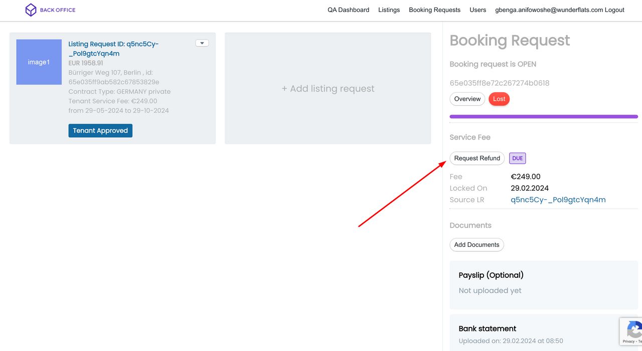Image resolution: width=642 pixels, height=351 pixels.
Task: Go to Listings in the top navigation
Action: (x=389, y=10)
